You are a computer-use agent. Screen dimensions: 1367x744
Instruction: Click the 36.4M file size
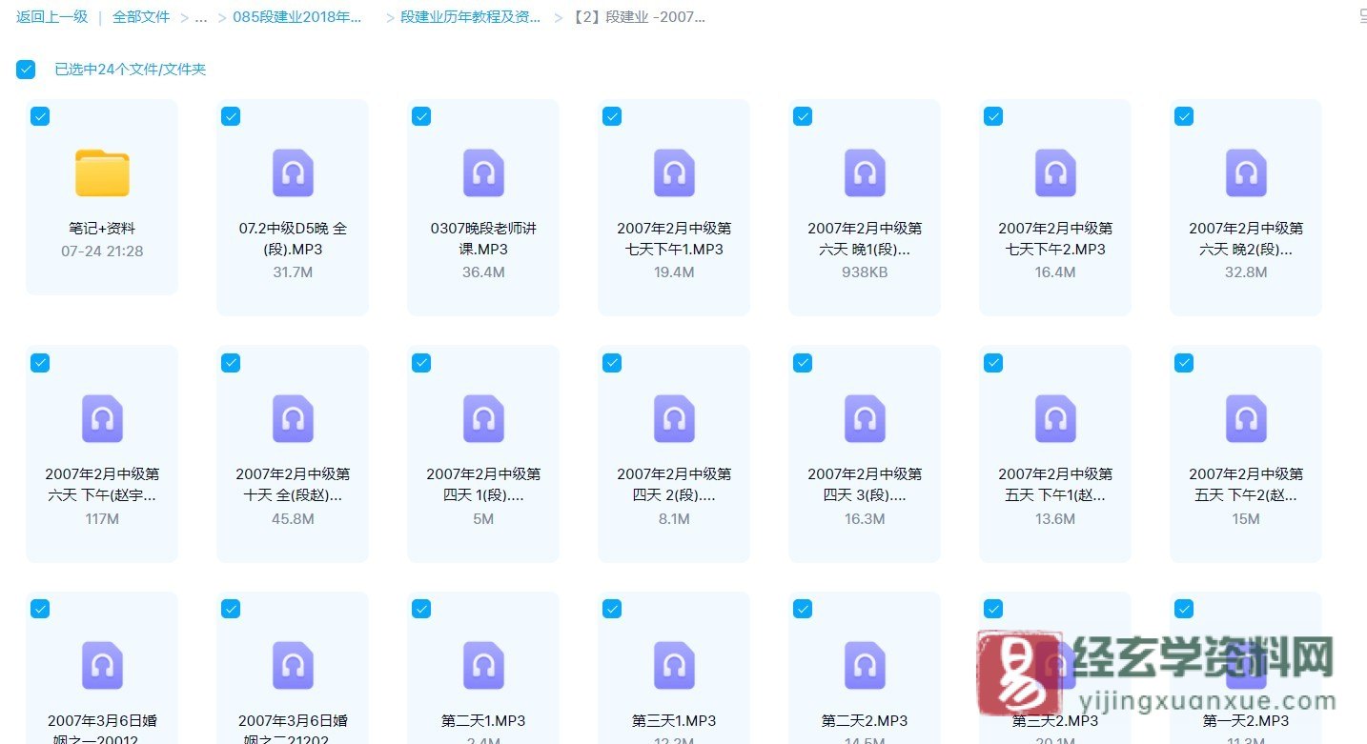(483, 272)
